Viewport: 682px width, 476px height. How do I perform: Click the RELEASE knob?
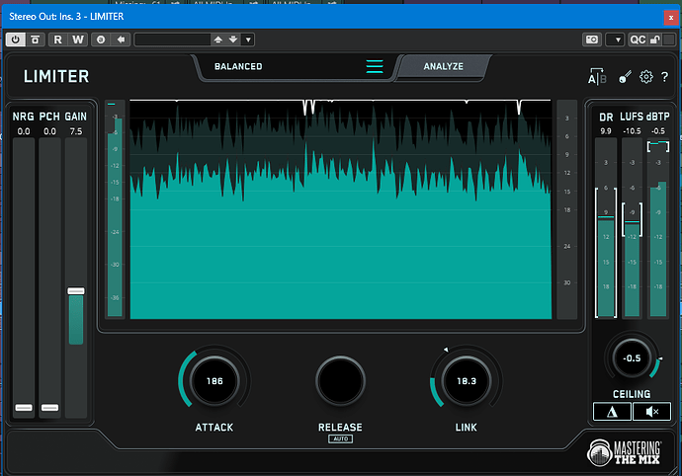point(341,381)
